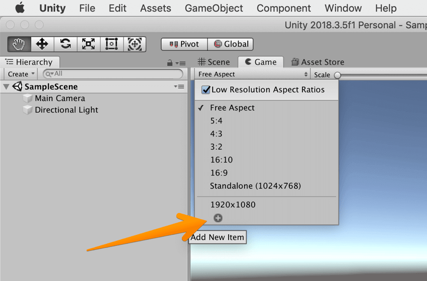Viewport: 427px width, 281px height.
Task: Select the Move tool
Action: 42,44
